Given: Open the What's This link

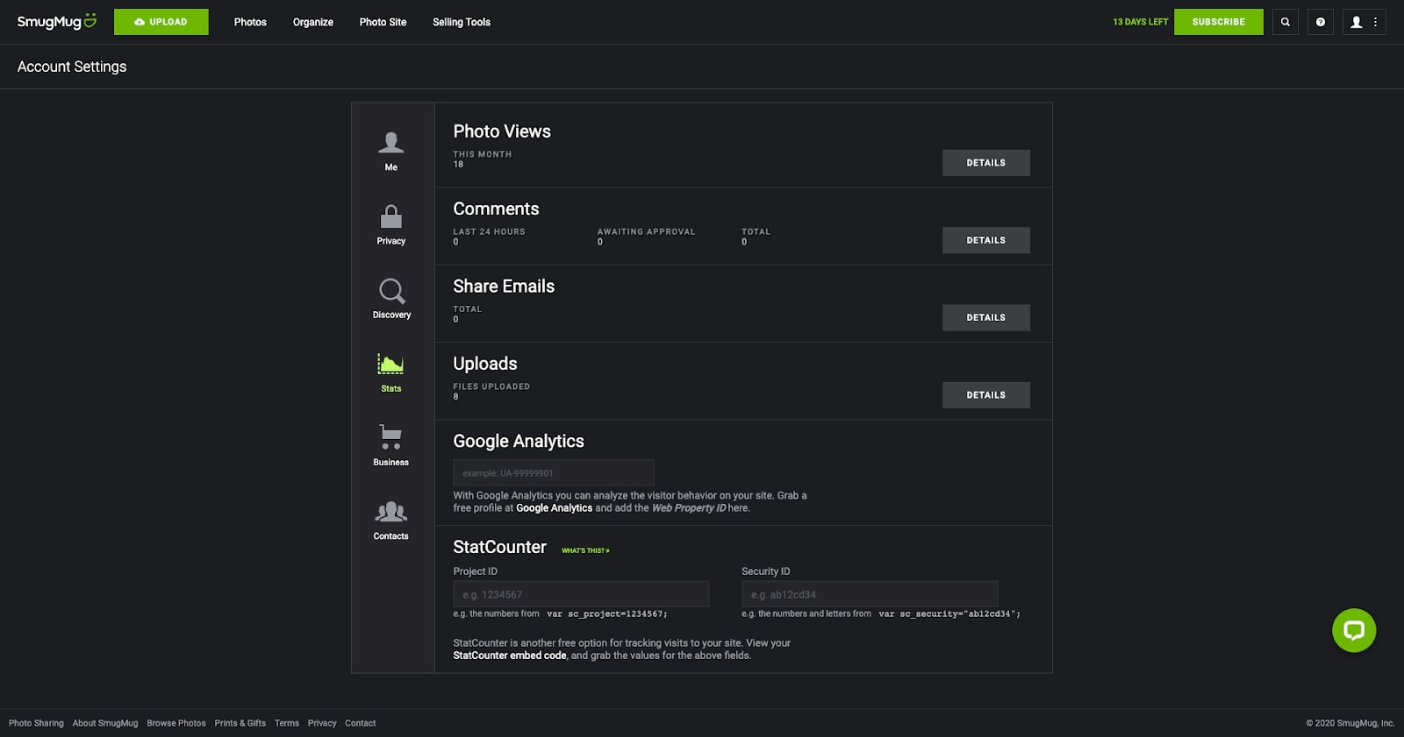Looking at the screenshot, I should click(585, 550).
